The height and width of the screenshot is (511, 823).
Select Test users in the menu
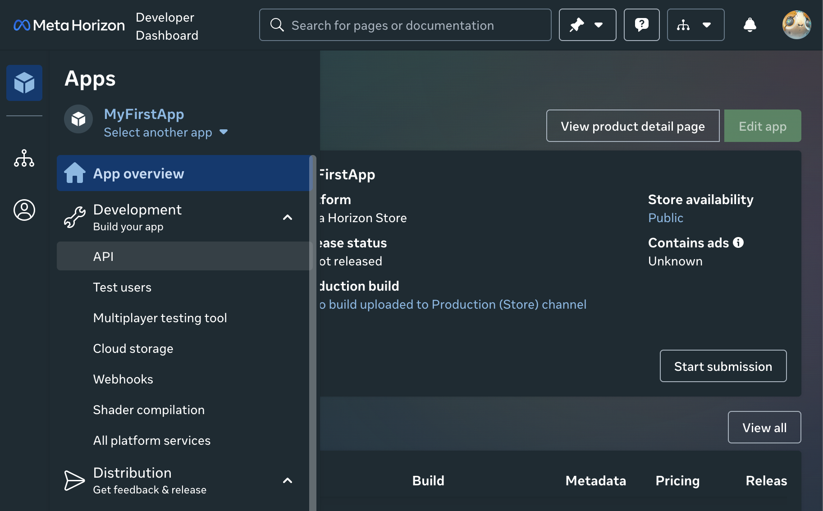[122, 287]
